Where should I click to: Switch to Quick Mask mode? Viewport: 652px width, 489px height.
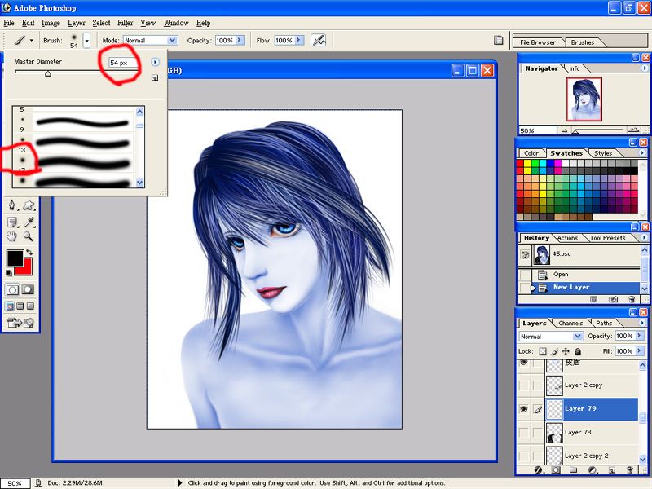click(29, 290)
